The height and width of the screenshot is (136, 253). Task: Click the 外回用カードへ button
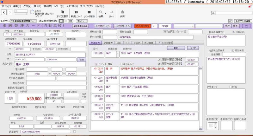pyautogui.click(x=103, y=26)
